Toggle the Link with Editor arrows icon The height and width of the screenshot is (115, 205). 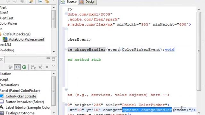click(x=47, y=1)
